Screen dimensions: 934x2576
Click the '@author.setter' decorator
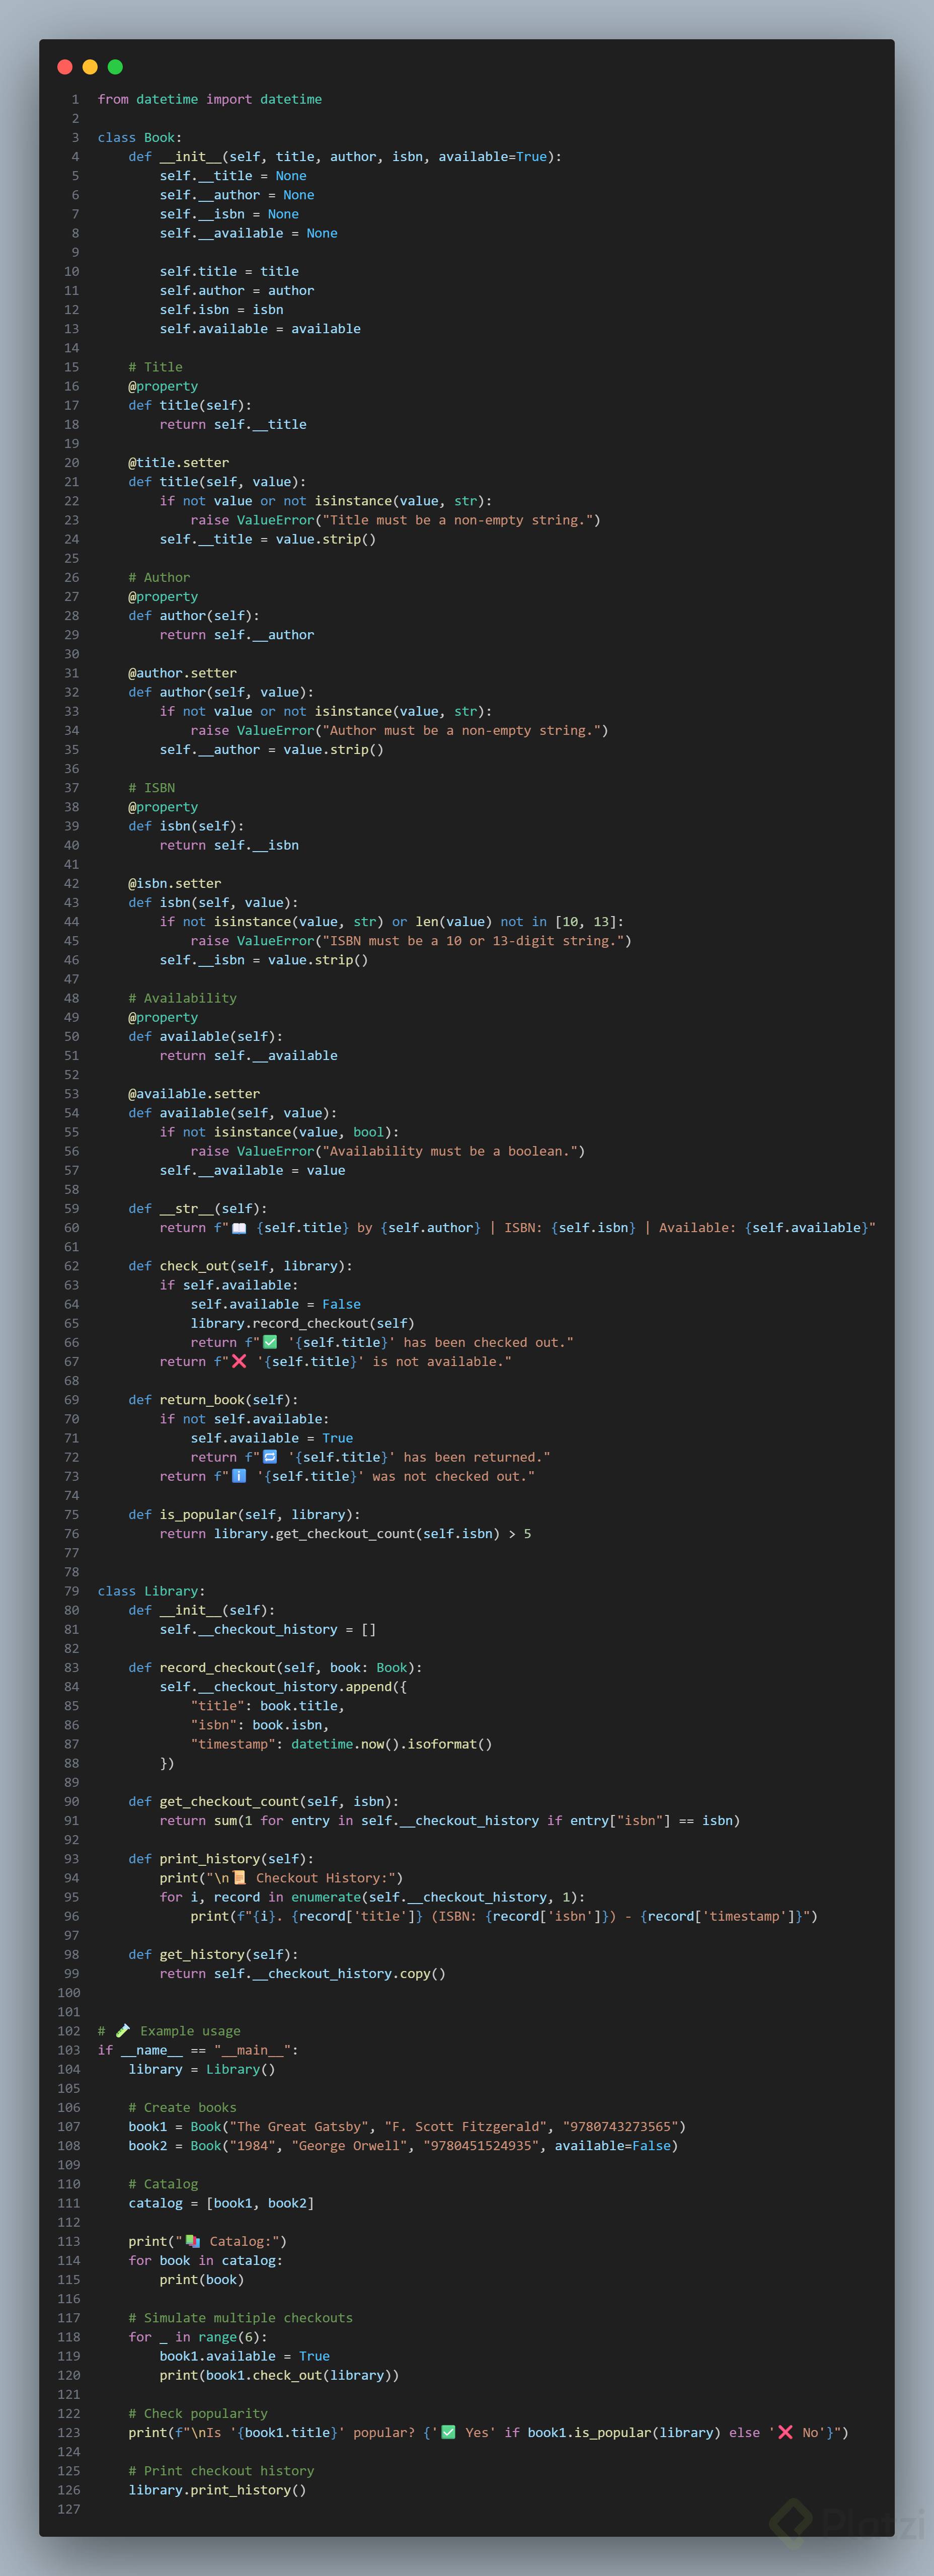(183, 673)
